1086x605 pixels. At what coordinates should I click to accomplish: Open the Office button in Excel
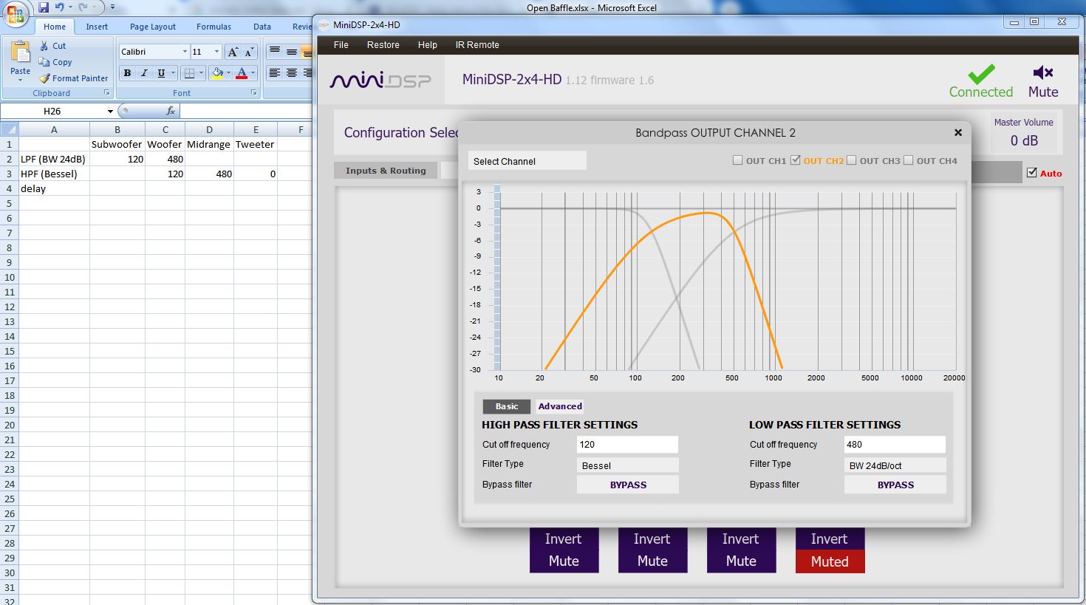tap(15, 13)
